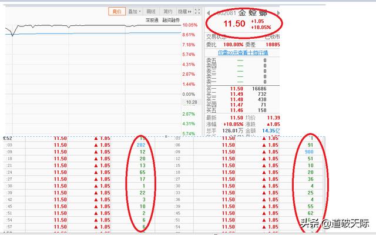
Task: Go to next stock with right arrow
Action: 278,13
